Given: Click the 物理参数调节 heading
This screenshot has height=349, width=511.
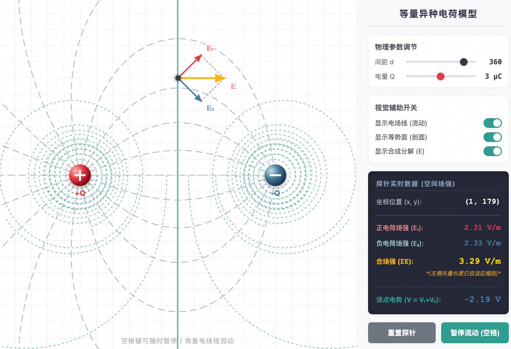Looking at the screenshot, I should point(396,47).
